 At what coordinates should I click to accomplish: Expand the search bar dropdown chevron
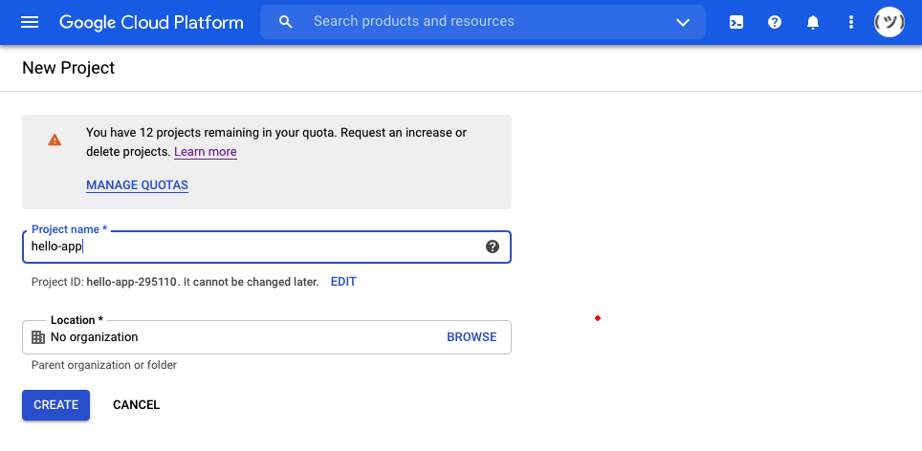coord(683,22)
